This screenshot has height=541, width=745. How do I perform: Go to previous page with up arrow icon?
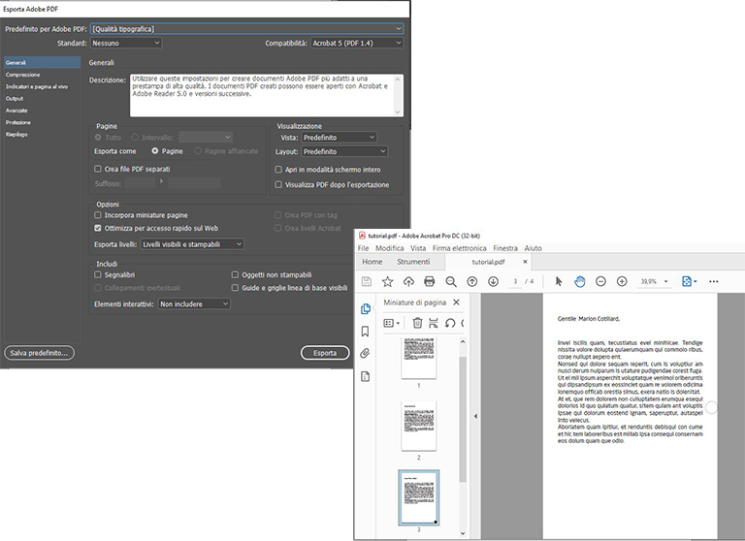[471, 281]
